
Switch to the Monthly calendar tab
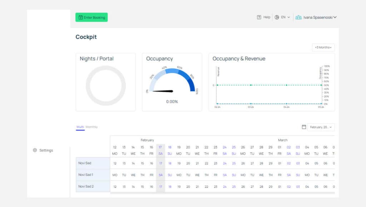[x=91, y=127]
